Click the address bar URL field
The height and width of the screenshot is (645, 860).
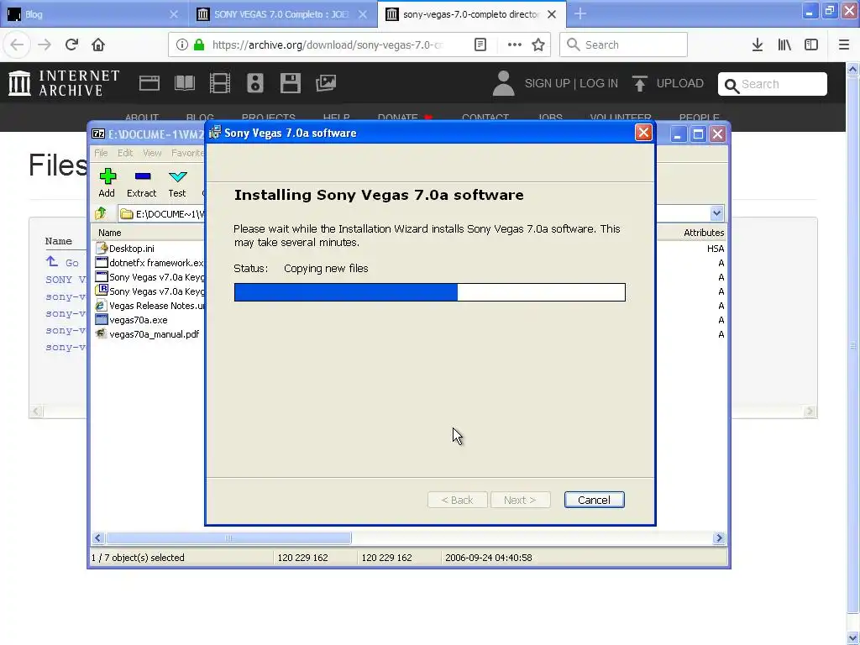[x=327, y=45]
